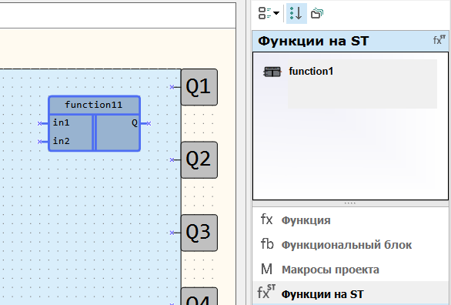
Task: Click the panel splitter grip dots
Action: 349,203
